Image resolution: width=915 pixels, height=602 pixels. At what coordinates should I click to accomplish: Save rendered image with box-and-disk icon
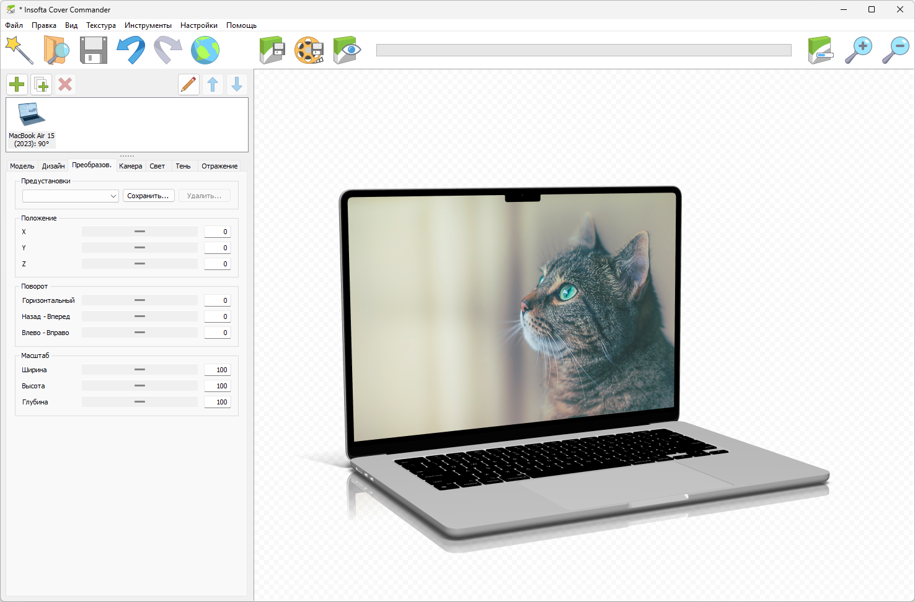272,50
